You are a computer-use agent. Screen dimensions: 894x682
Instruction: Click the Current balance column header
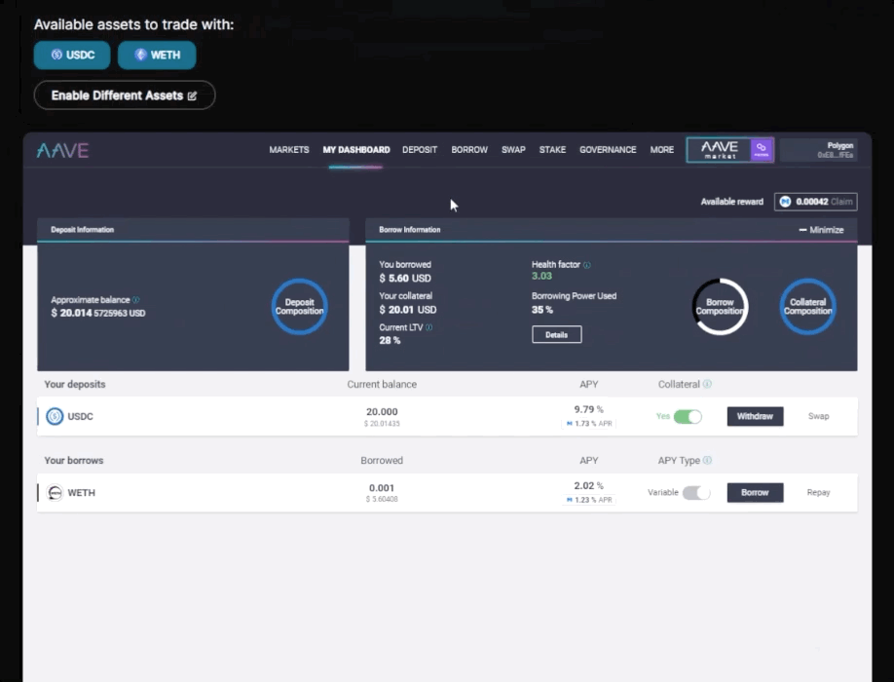click(x=382, y=384)
